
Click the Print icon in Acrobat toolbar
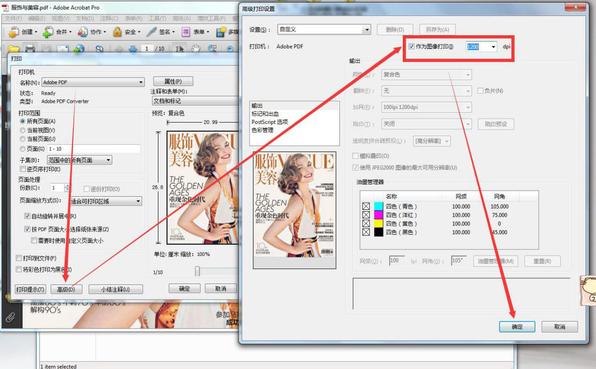coord(30,49)
